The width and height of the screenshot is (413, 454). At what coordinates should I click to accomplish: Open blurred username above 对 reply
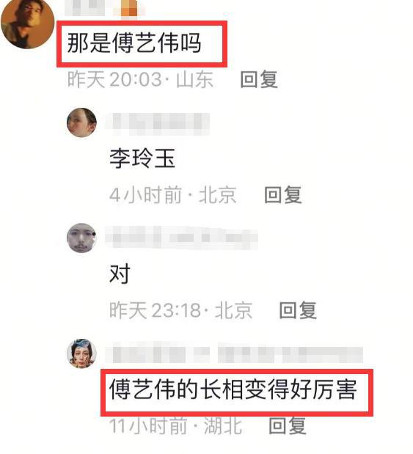(x=182, y=238)
